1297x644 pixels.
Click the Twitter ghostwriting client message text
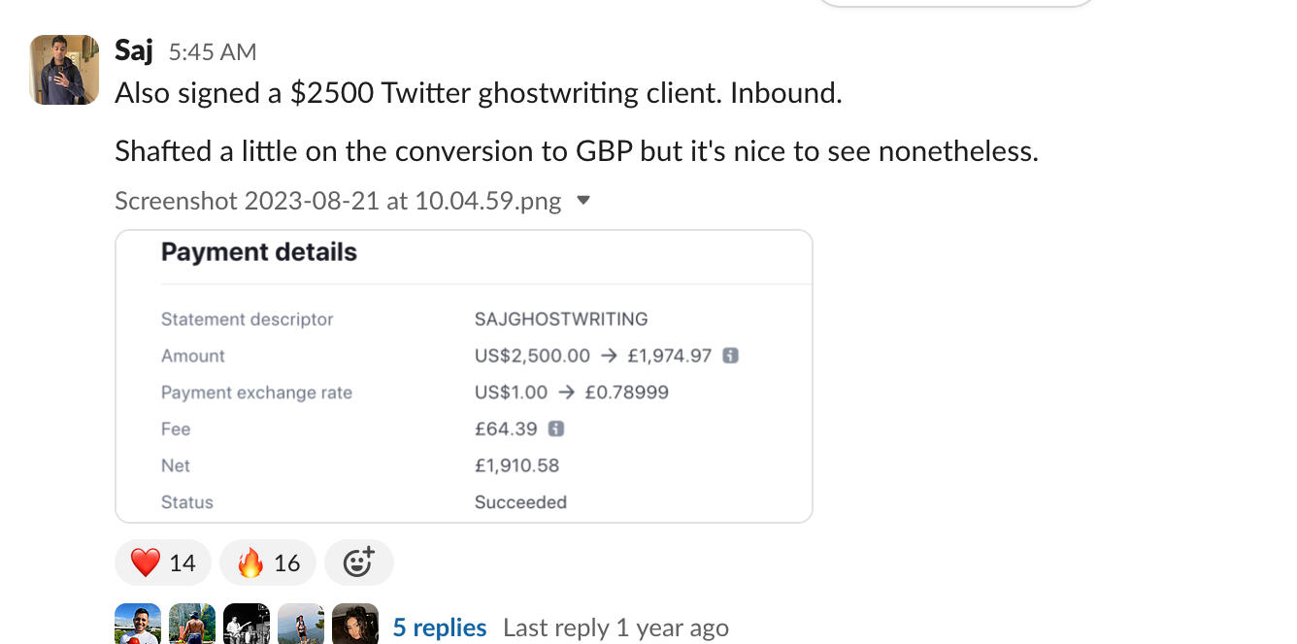coord(479,93)
